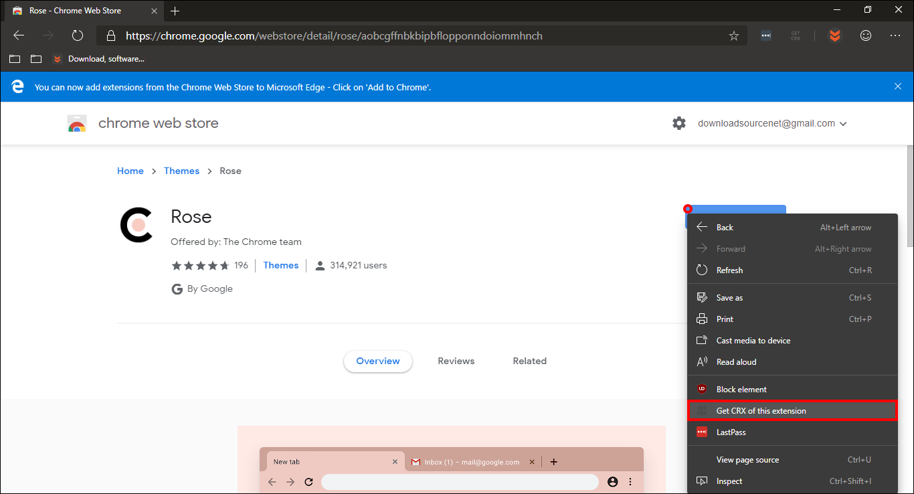Switch to the Reviews tab
This screenshot has width=914, height=494.
(456, 361)
